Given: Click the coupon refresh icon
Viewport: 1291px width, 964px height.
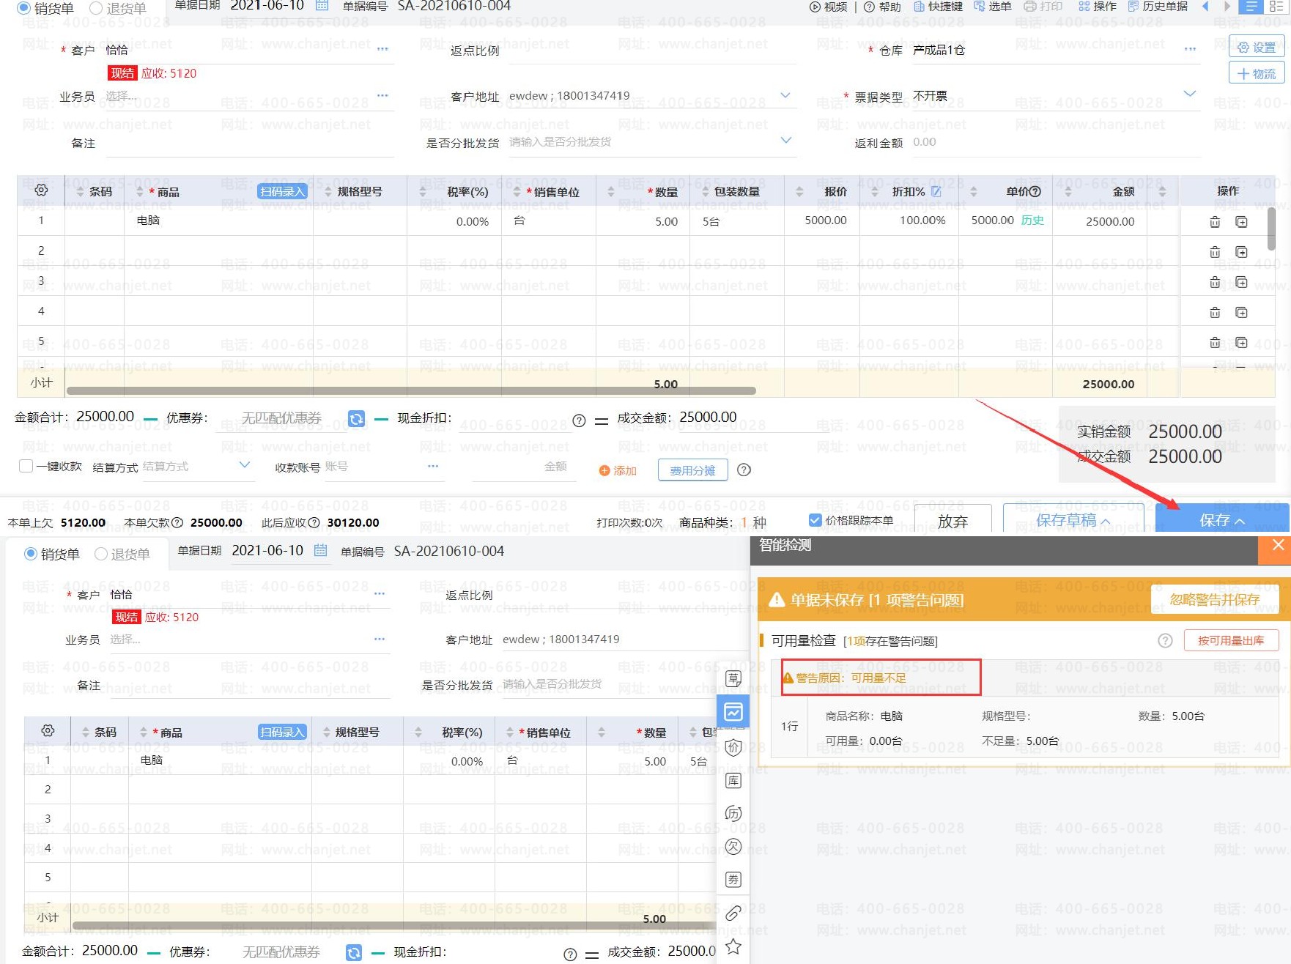Looking at the screenshot, I should tap(356, 418).
